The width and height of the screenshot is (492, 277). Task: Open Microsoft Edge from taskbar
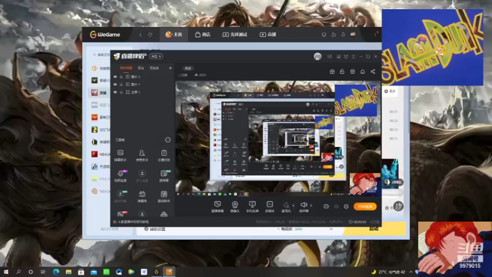[x=56, y=272]
